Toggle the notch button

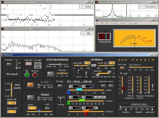click(x=110, y=86)
